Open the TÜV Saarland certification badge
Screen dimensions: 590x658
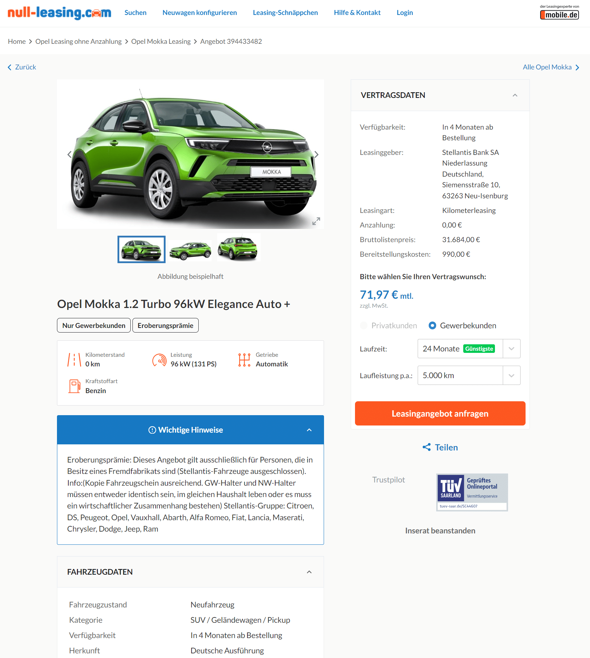coord(472,492)
